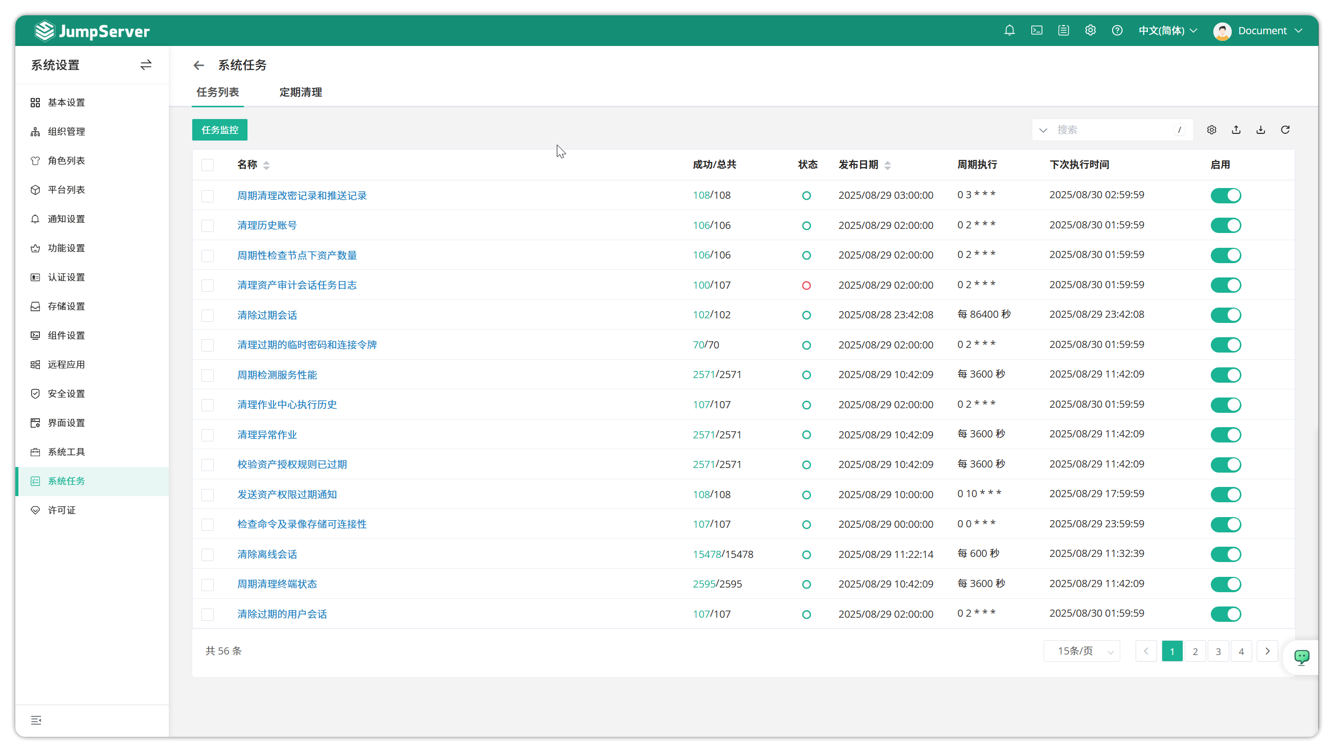Check the box for 周期检测服务性能 row

[x=208, y=375]
